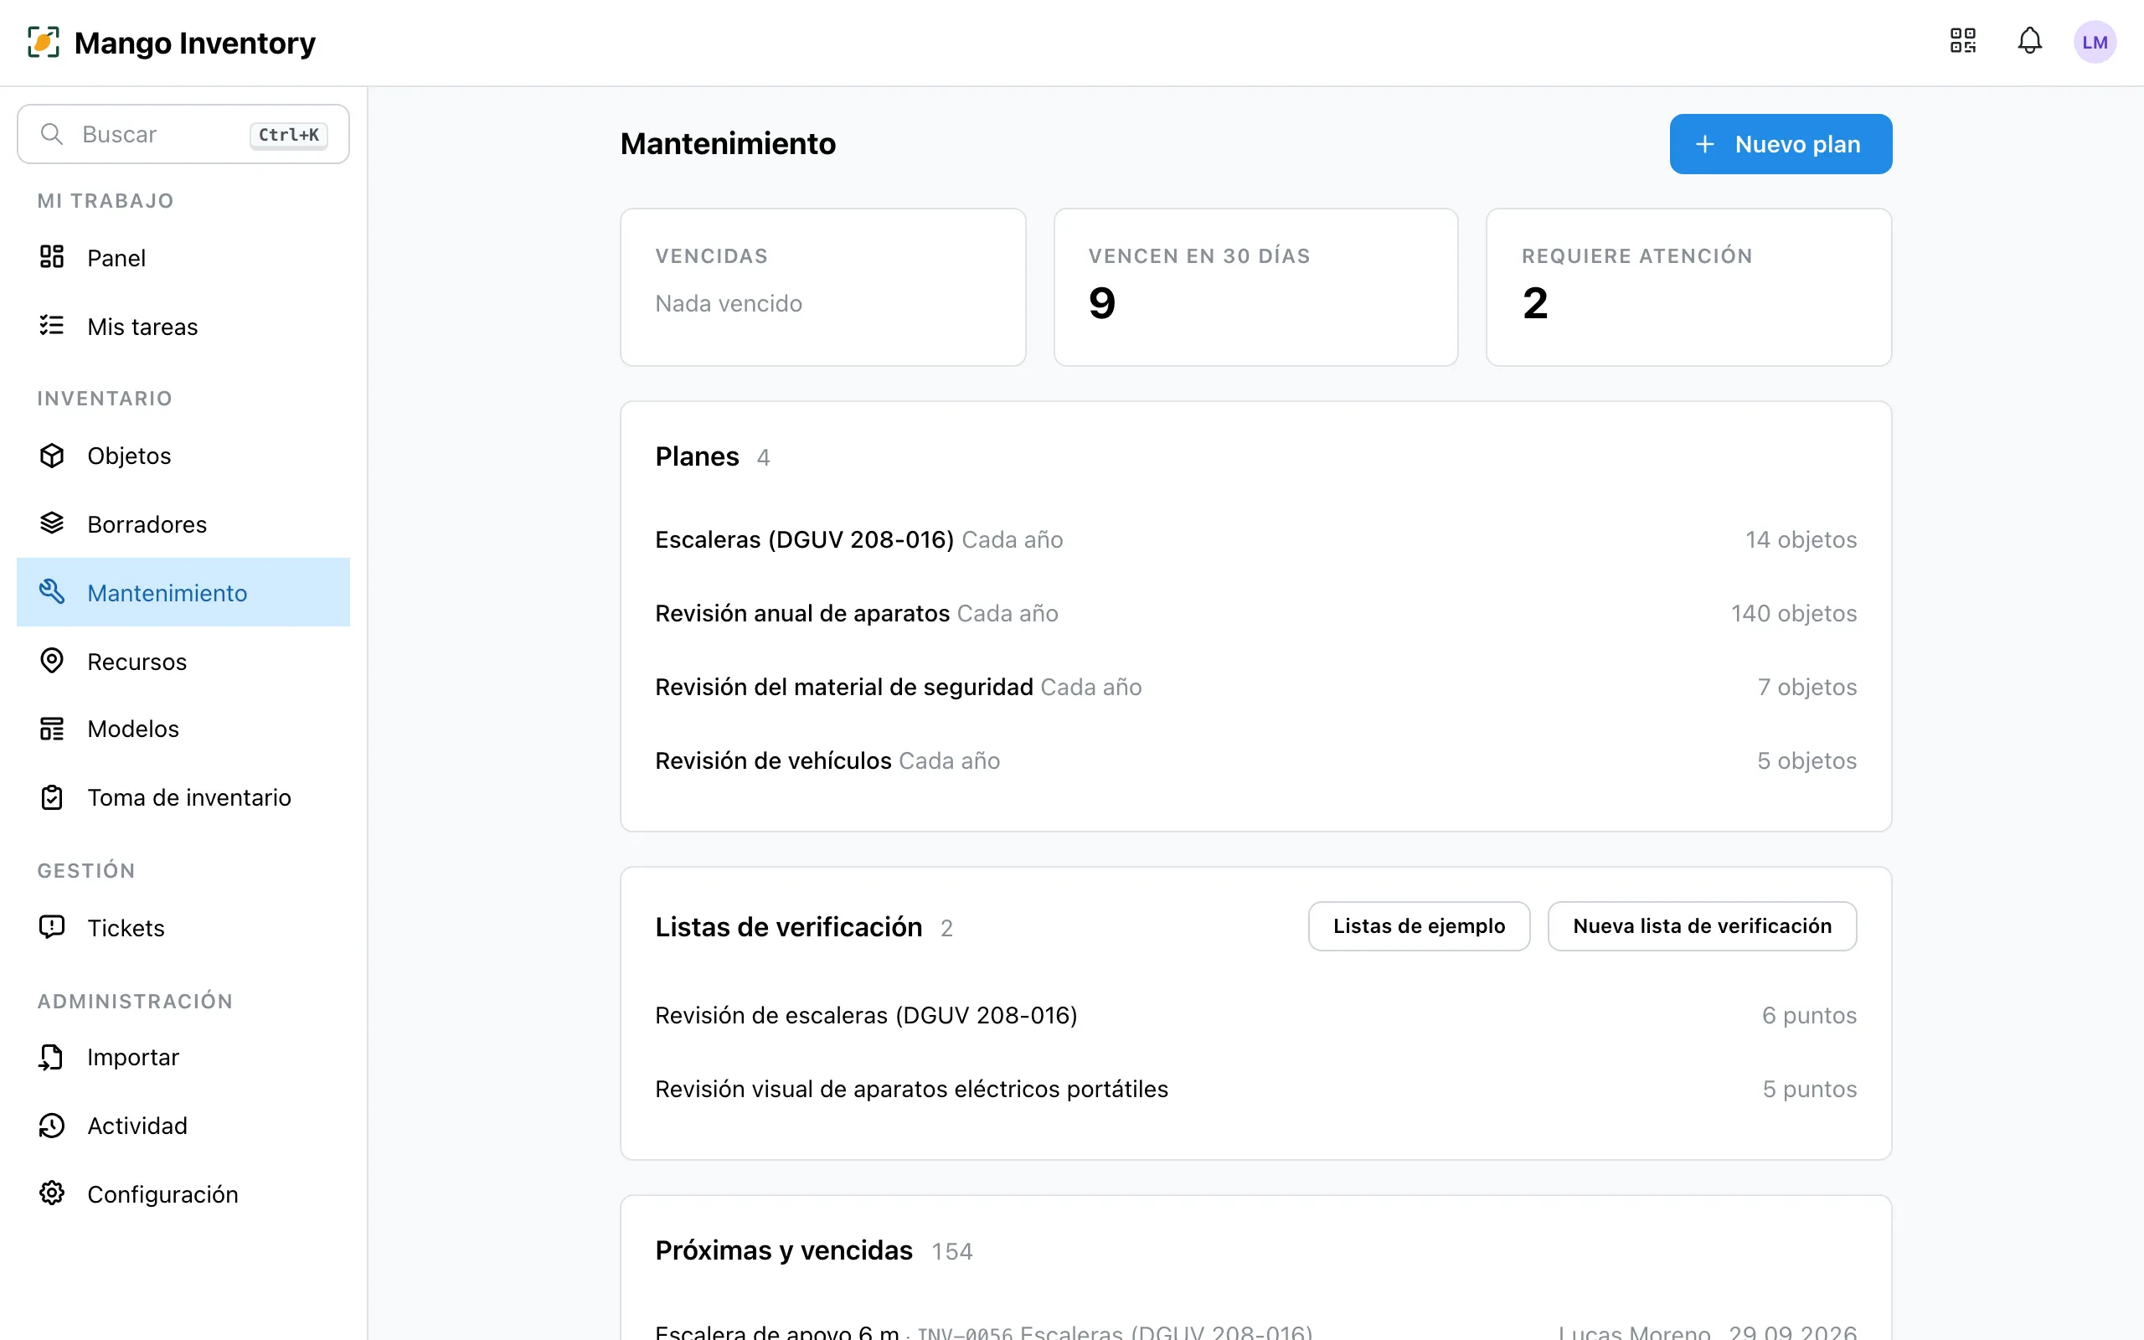The width and height of the screenshot is (2144, 1340).
Task: Click the Mango Inventory logo icon
Action: pyautogui.click(x=44, y=42)
